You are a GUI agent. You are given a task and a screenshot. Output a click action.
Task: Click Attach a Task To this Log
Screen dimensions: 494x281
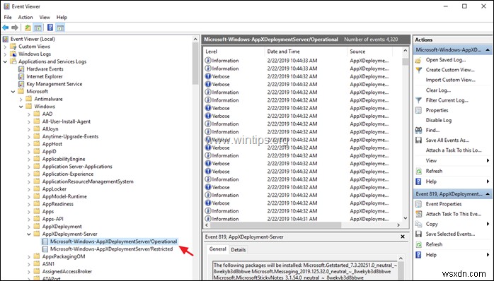point(454,150)
